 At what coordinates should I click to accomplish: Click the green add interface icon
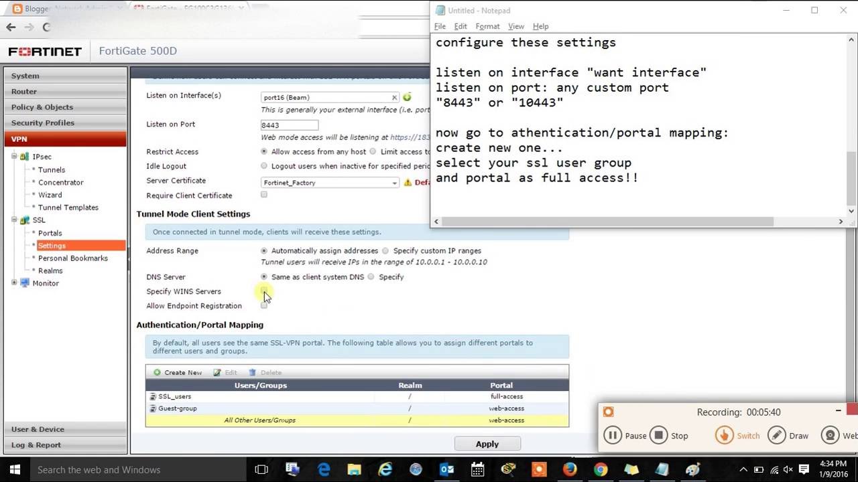coord(406,96)
